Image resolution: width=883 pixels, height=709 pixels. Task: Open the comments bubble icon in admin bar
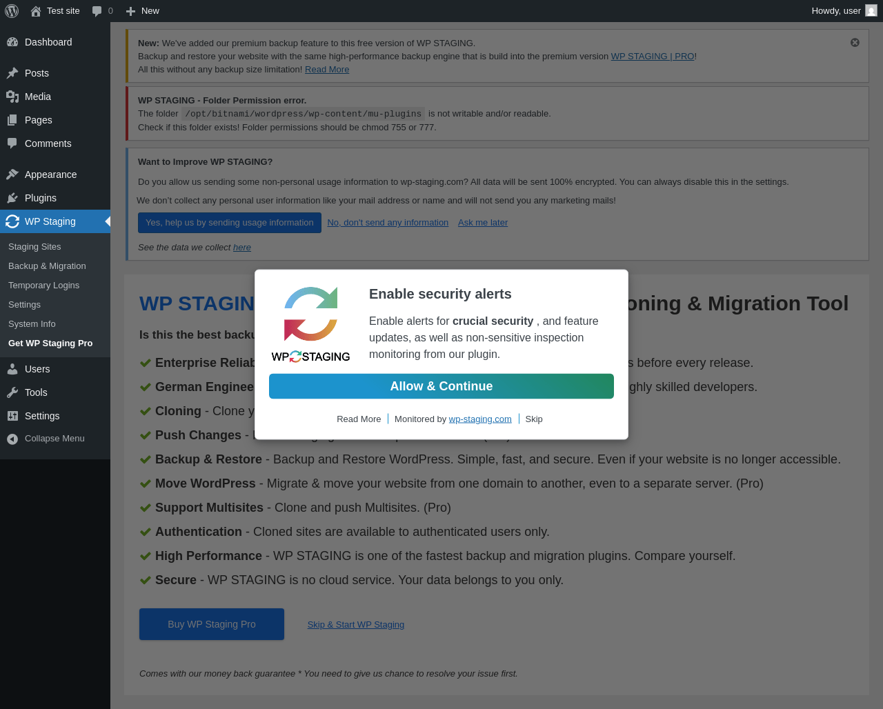[x=97, y=11]
